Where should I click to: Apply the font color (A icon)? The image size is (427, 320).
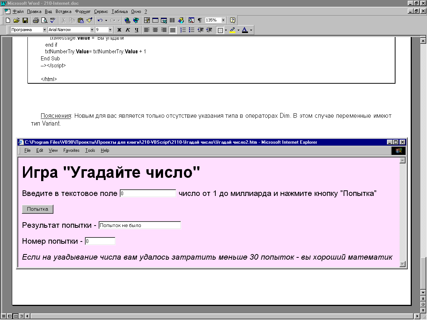click(245, 30)
